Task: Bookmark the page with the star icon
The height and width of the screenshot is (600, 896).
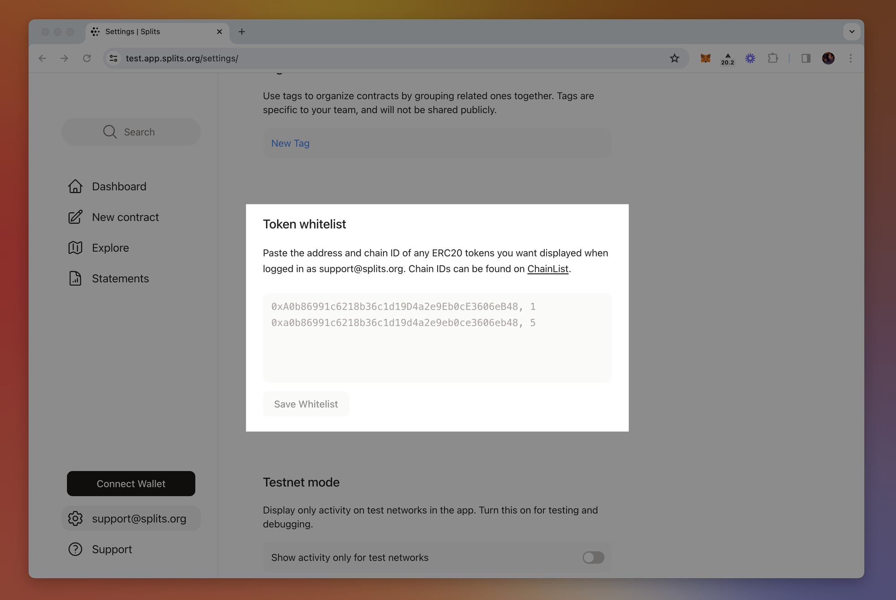Action: point(674,58)
